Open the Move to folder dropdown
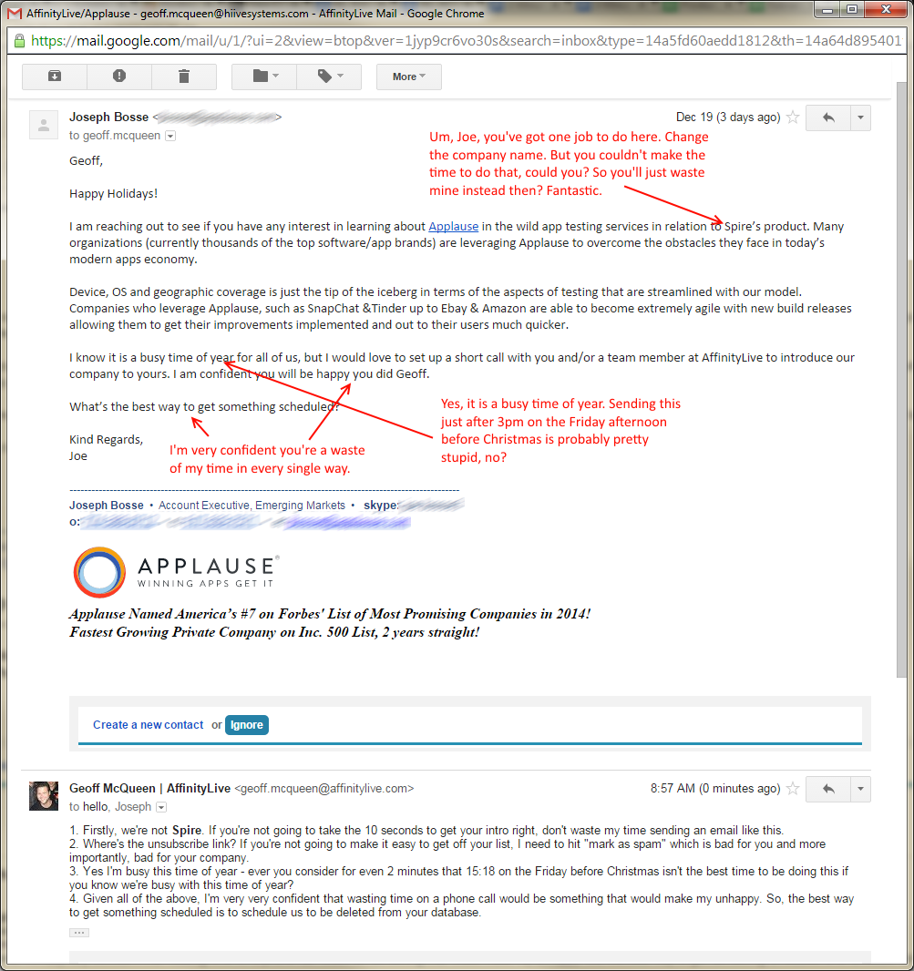This screenshot has height=971, width=914. [x=264, y=77]
